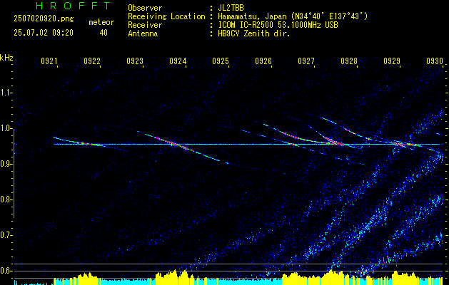Click the meteor label
The height and width of the screenshot is (285, 449).
101,22
